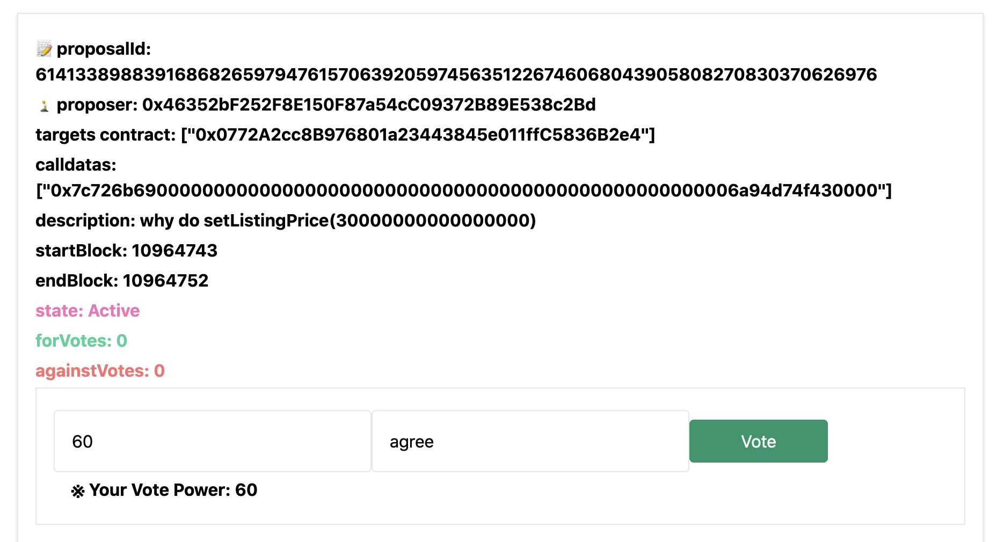Click the proposer person emoji icon
This screenshot has width=1004, height=542.
tap(44, 106)
